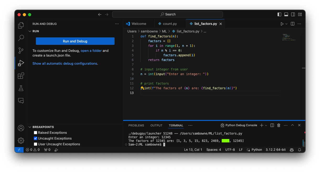Click the Split Editor Right icon
The width and height of the screenshot is (320, 172).
coord(292,24)
